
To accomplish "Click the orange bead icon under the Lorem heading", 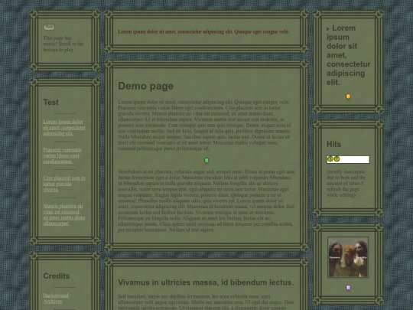I will (348, 96).
